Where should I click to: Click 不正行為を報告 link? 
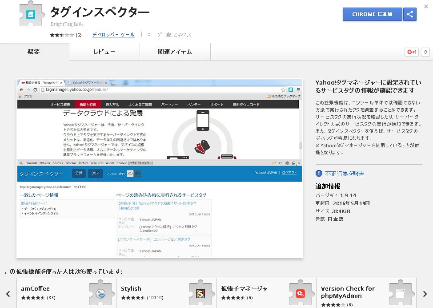345,174
